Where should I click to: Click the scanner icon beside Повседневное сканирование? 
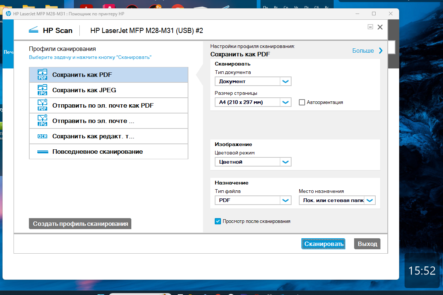pos(42,152)
